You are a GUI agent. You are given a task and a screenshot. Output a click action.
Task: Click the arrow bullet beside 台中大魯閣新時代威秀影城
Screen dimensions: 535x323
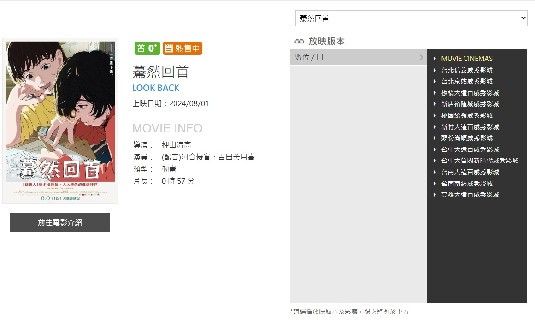(435, 161)
